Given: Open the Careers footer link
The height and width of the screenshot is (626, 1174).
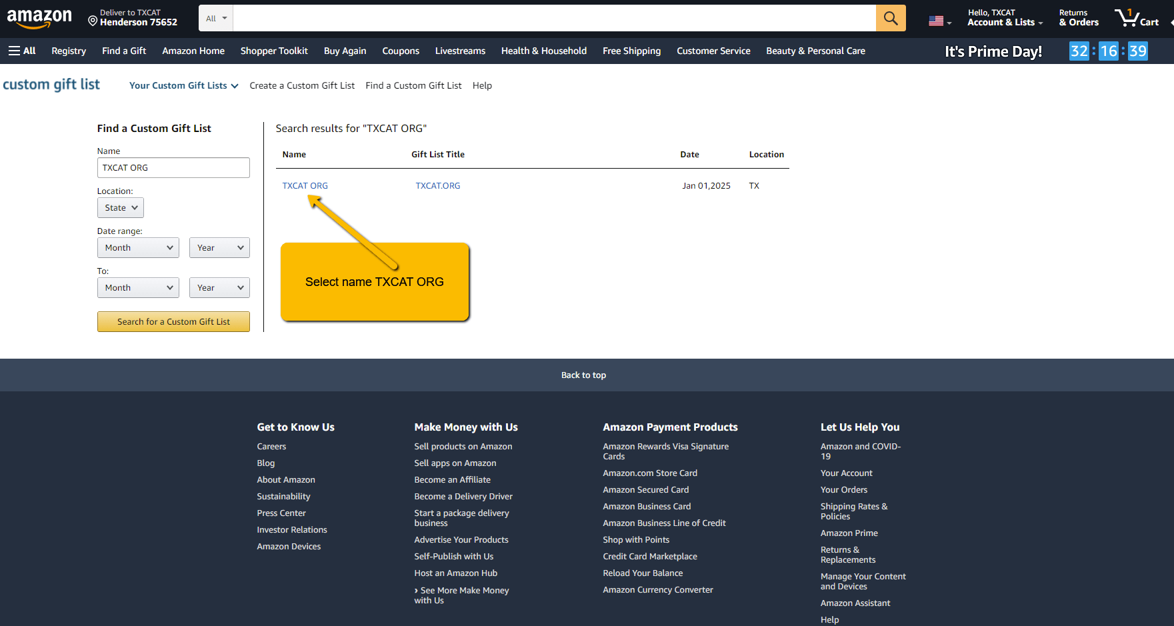Looking at the screenshot, I should coord(271,447).
